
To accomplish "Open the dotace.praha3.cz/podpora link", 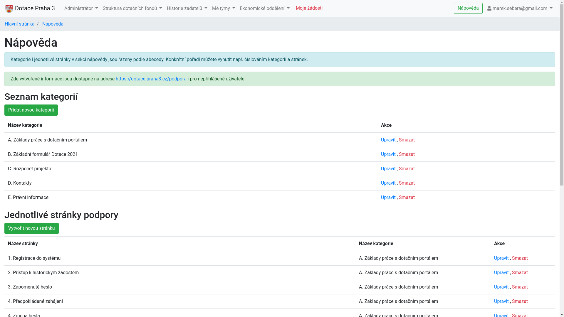I will pyautogui.click(x=151, y=79).
